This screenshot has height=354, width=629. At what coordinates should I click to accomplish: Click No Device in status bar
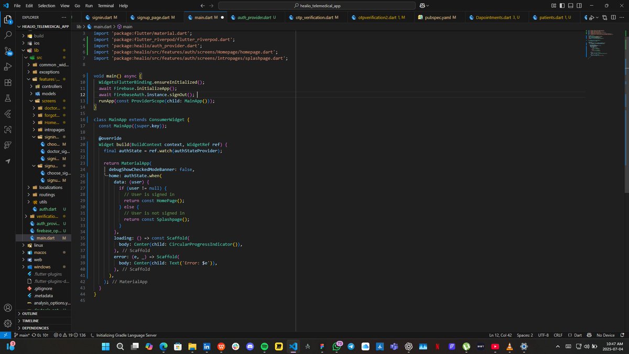click(x=605, y=335)
